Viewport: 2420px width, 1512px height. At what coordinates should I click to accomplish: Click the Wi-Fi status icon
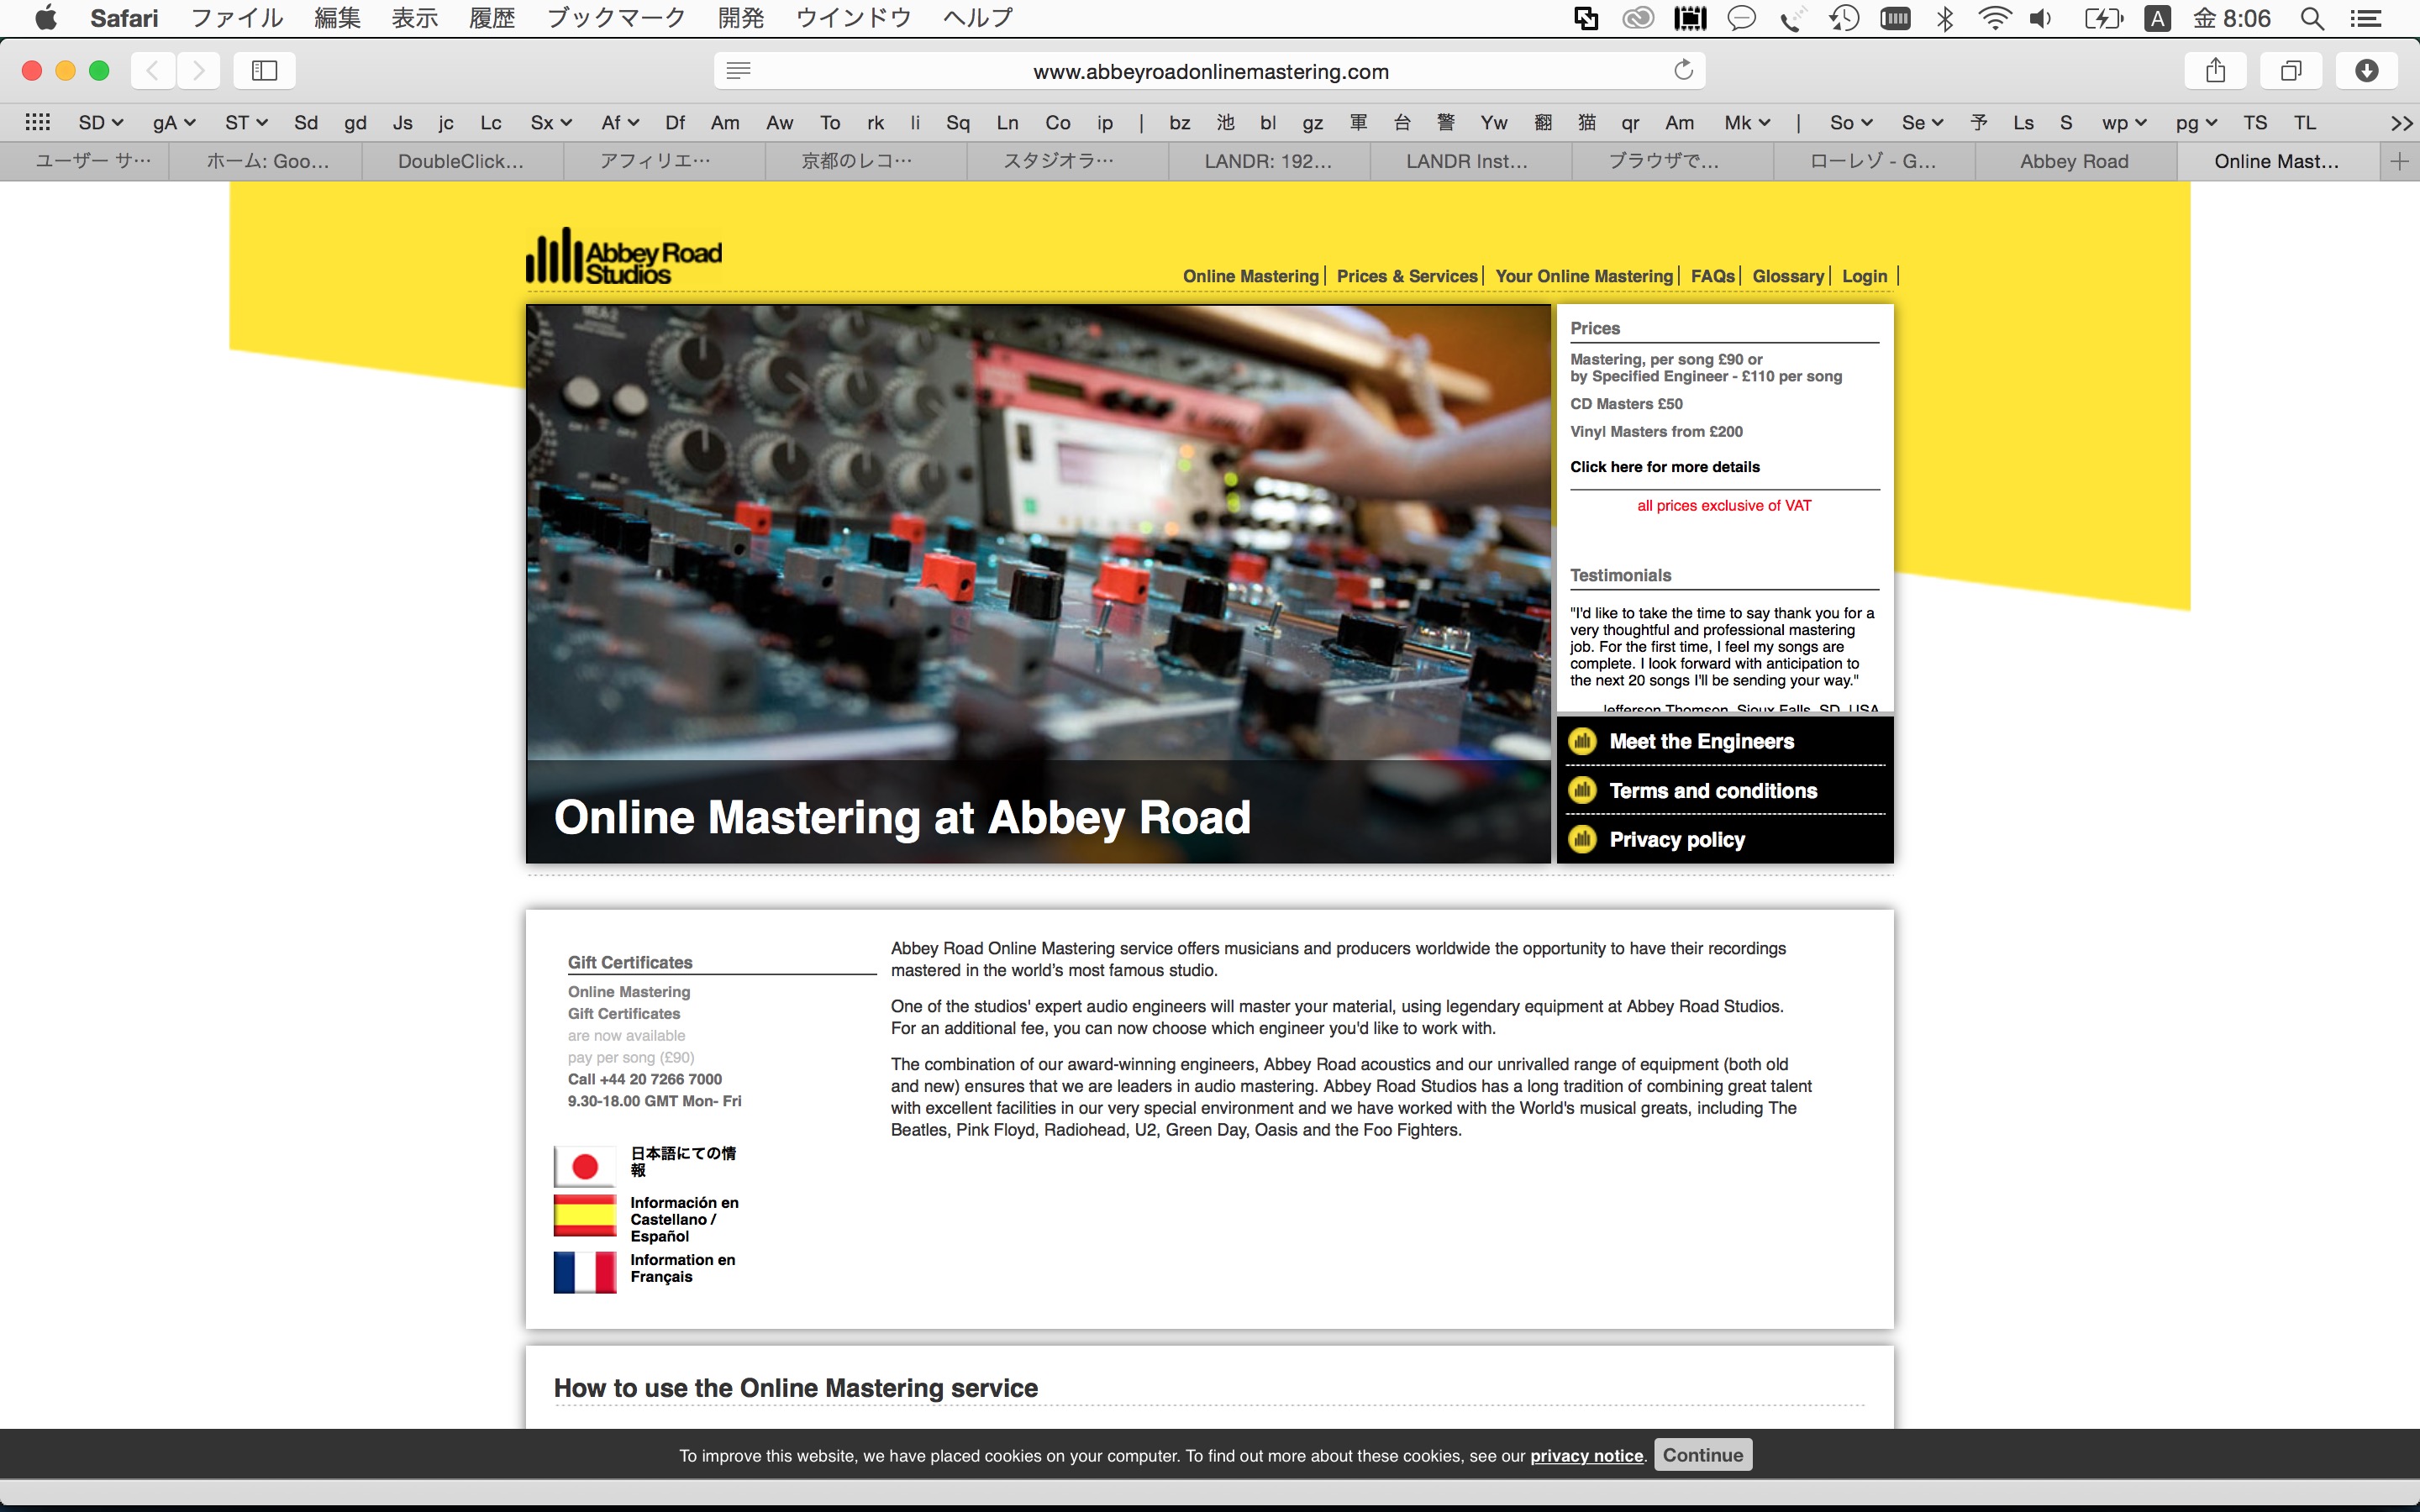(x=1994, y=18)
